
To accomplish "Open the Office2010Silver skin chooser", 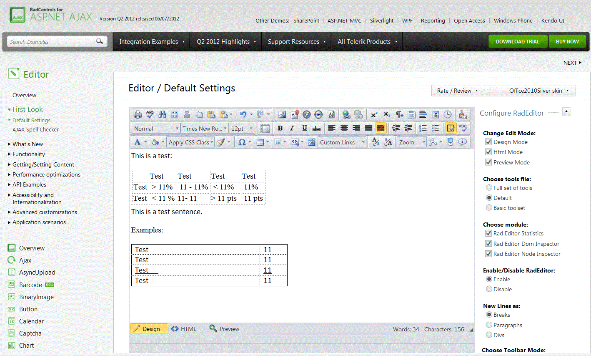I will (539, 91).
